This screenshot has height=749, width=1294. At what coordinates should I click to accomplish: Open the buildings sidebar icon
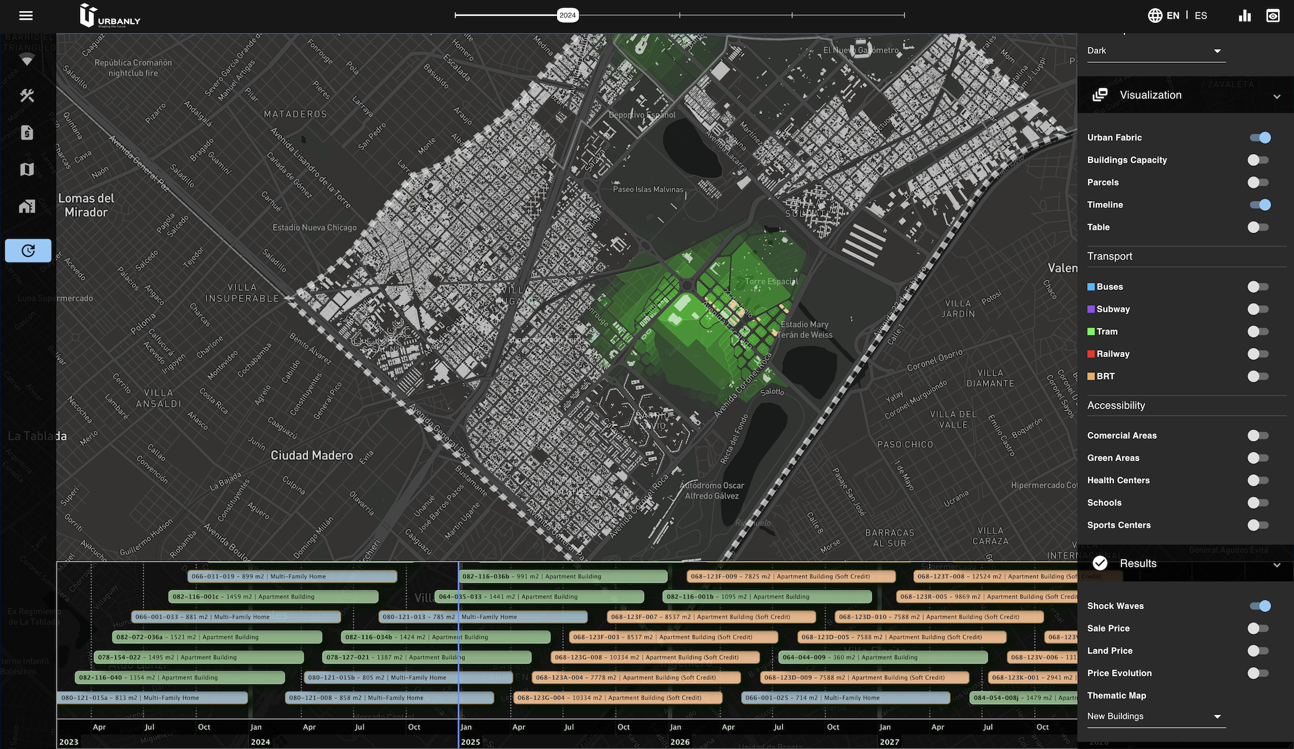tap(26, 206)
